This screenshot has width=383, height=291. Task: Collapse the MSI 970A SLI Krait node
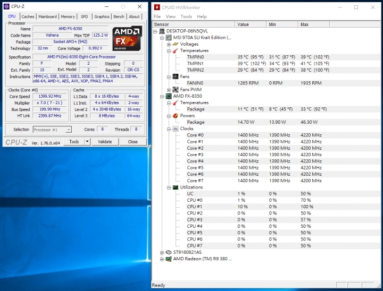(162, 38)
